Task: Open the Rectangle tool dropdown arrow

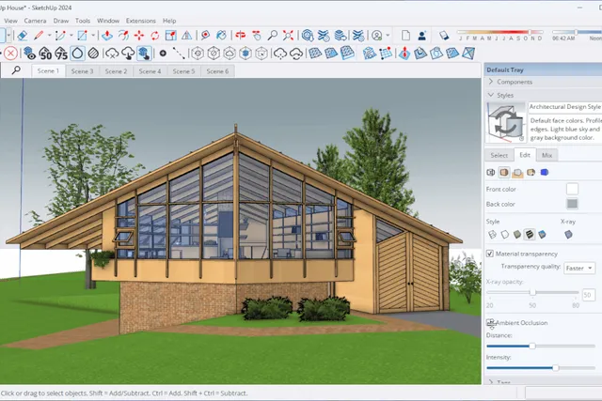Action: tap(93, 36)
